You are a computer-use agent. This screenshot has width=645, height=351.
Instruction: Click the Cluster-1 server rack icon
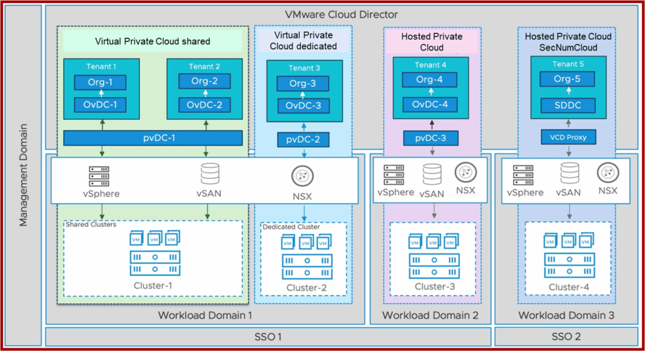154,263
